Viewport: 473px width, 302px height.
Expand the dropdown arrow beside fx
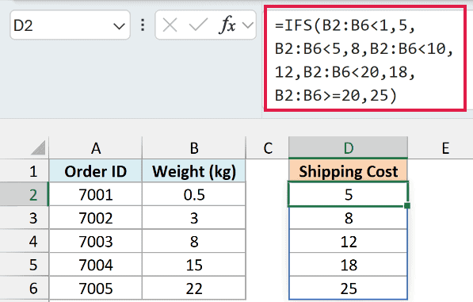pos(248,25)
